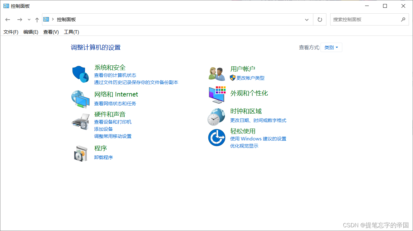Click 更改日期、时间或数字格式 link
413x231 pixels.
coord(258,120)
